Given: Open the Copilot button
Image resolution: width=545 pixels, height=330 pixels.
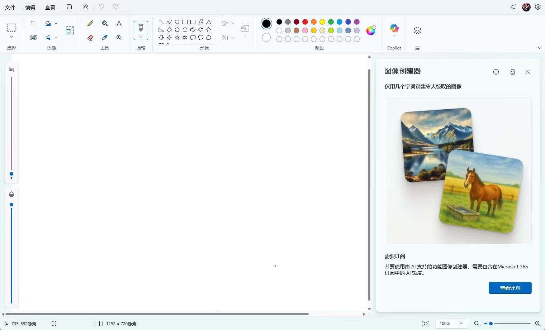Looking at the screenshot, I should point(394,28).
